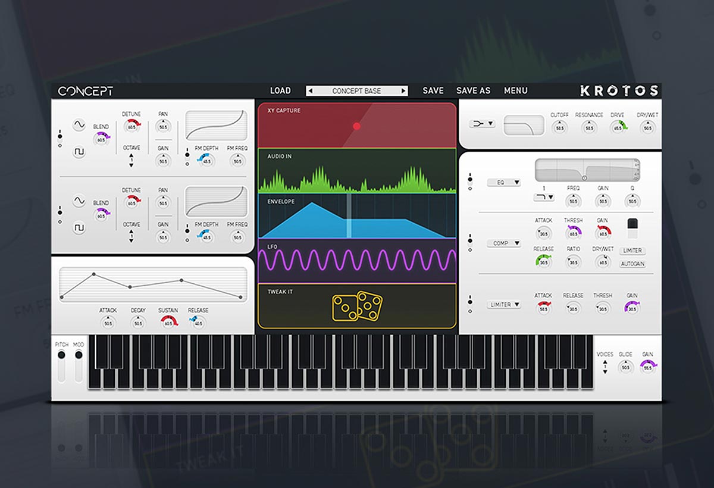Viewport: 714px width, 488px height.
Task: Lower bottom oscillator OCTAVE with down arrow
Action: tap(131, 241)
